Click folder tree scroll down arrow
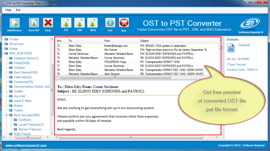The height and width of the screenshot is (151, 270). pyautogui.click(x=52, y=133)
